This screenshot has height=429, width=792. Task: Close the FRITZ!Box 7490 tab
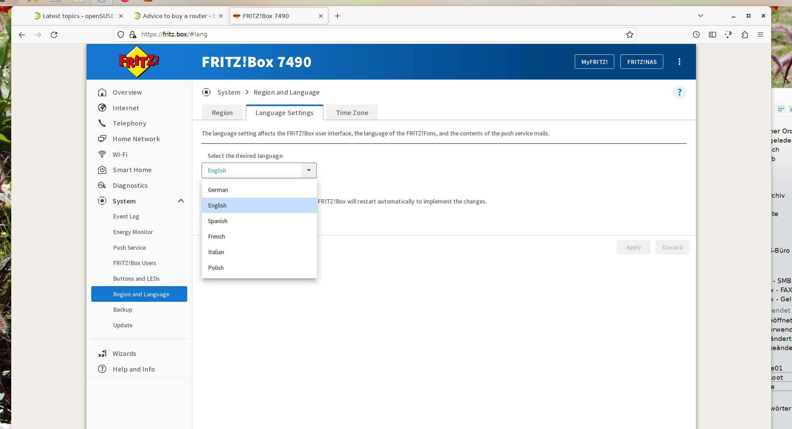(x=320, y=16)
